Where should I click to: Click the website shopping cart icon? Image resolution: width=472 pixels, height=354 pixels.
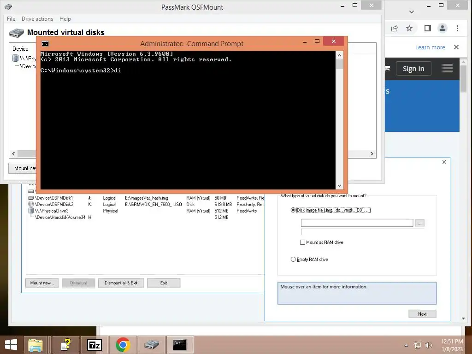387,68
